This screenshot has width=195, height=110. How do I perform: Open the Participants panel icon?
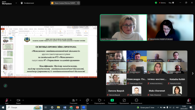[x=73, y=100]
